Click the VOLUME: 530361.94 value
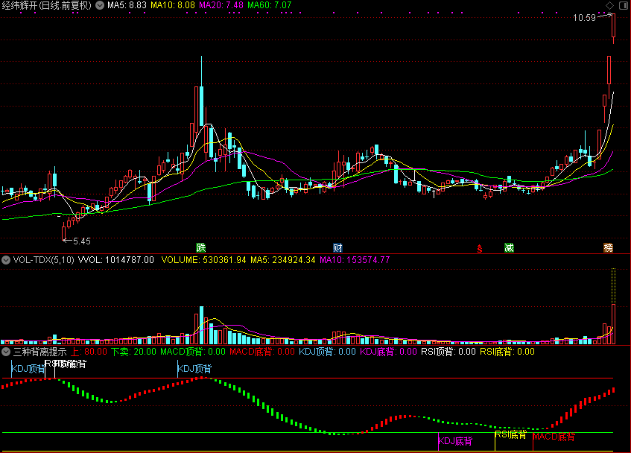631x453 pixels. (203, 260)
